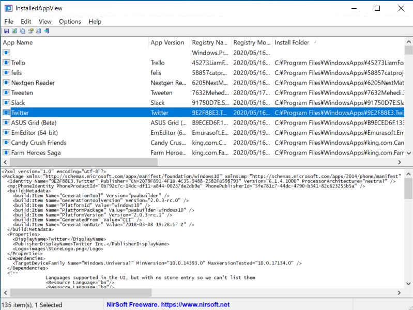Click the XML pane horizontal scrollbar thumb
413x310 pixels.
point(81,292)
